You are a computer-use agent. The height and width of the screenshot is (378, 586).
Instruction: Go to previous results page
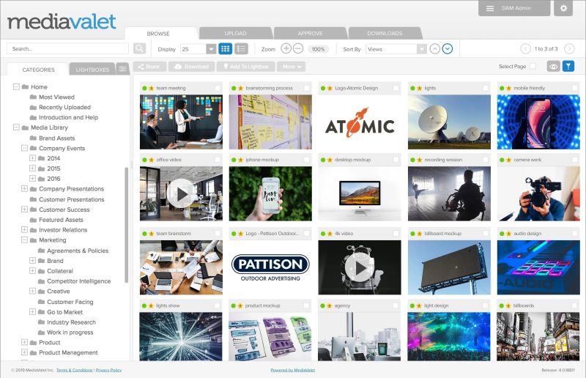click(525, 49)
